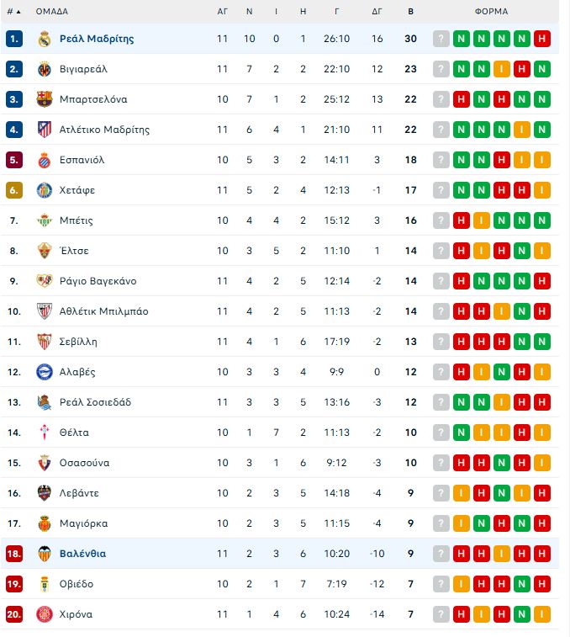Click the Levante club crest

click(45, 493)
